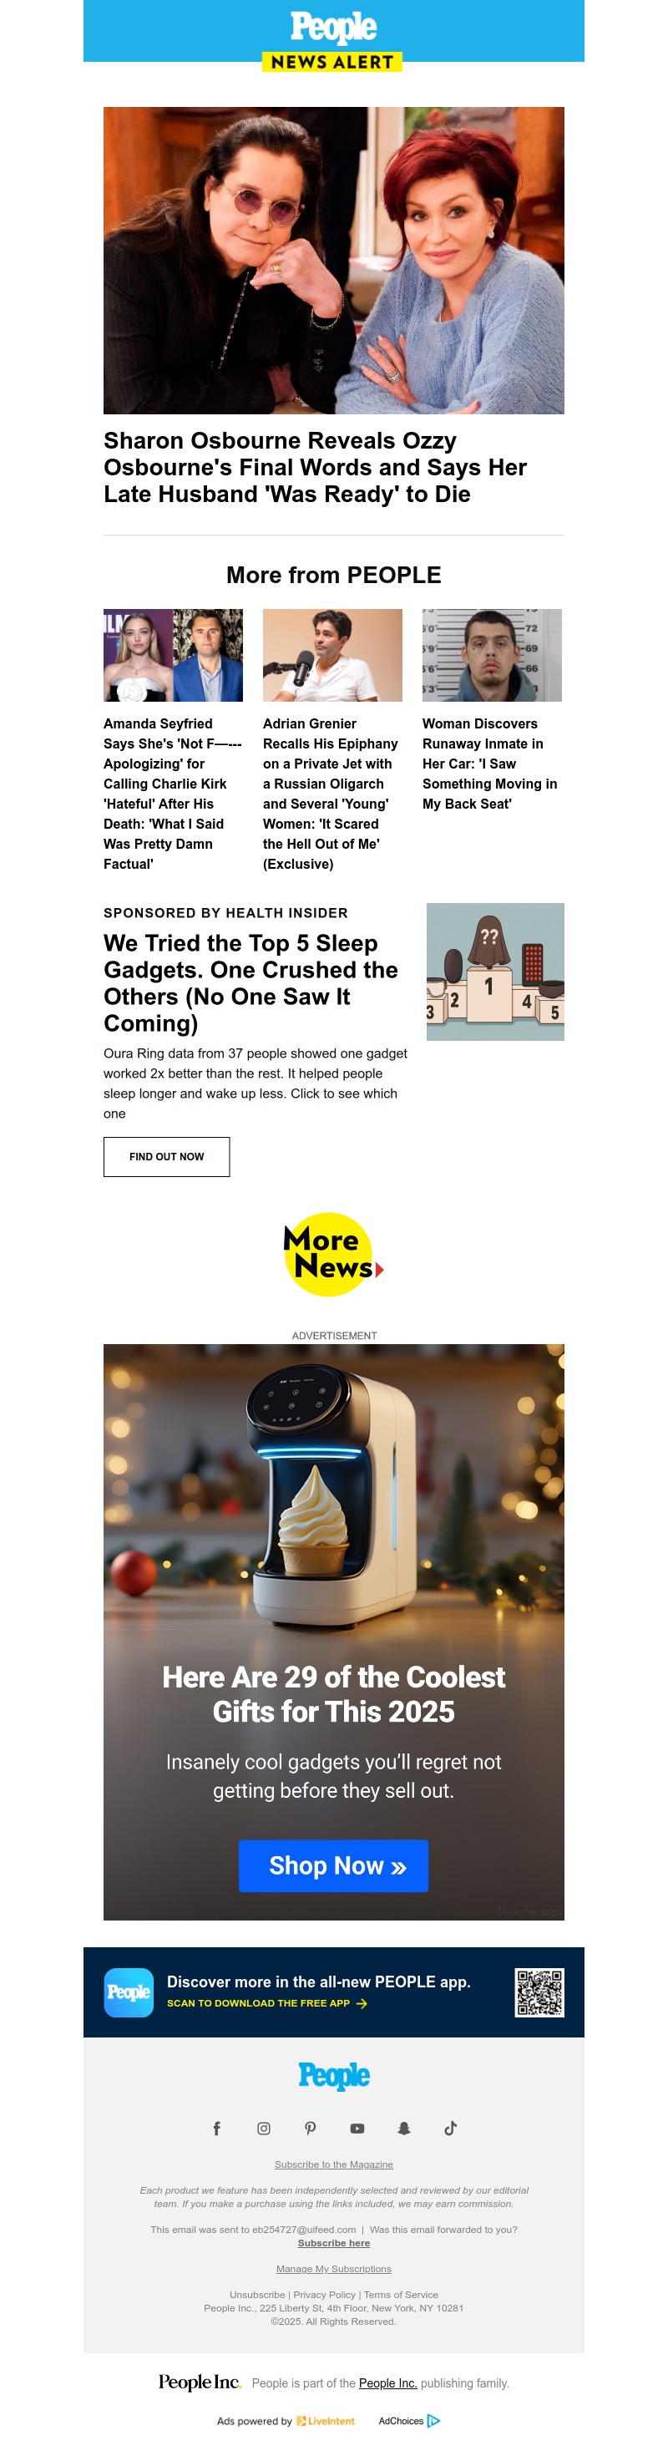Open Woman Discovers Runaway Inmate story
Viewport: 668px width, 2451px height.
(490, 763)
